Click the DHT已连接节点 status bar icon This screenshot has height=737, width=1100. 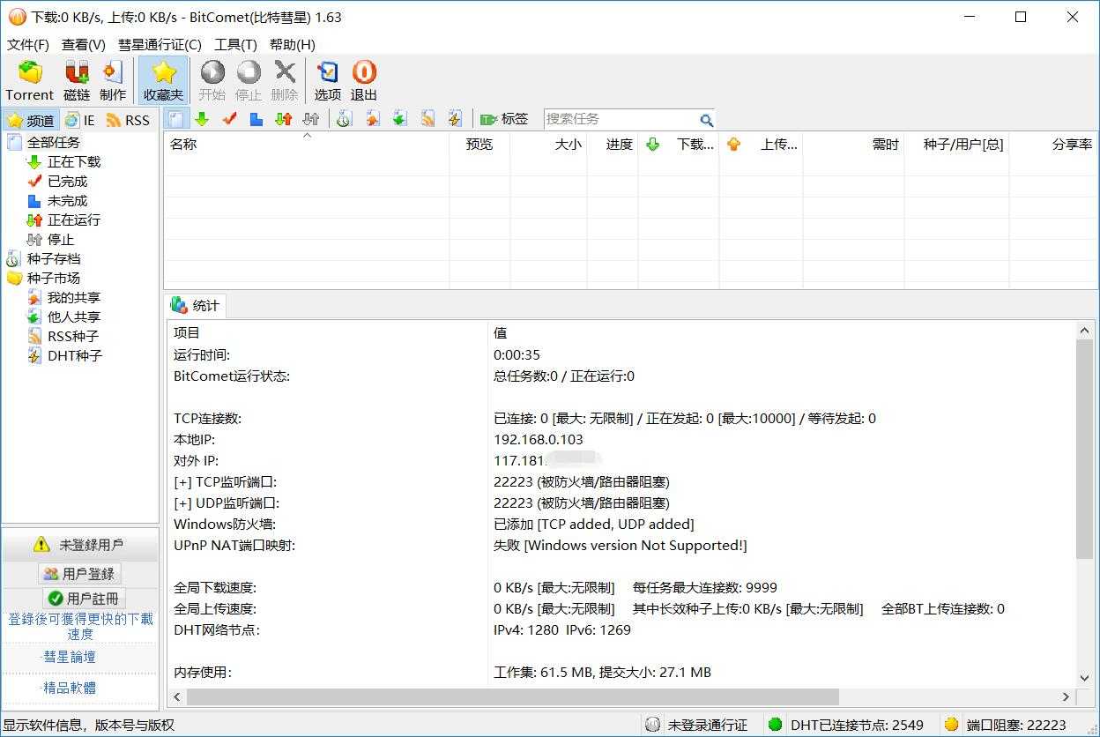point(776,725)
